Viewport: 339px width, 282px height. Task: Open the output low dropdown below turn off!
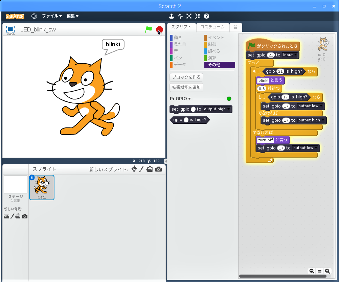[x=305, y=148]
